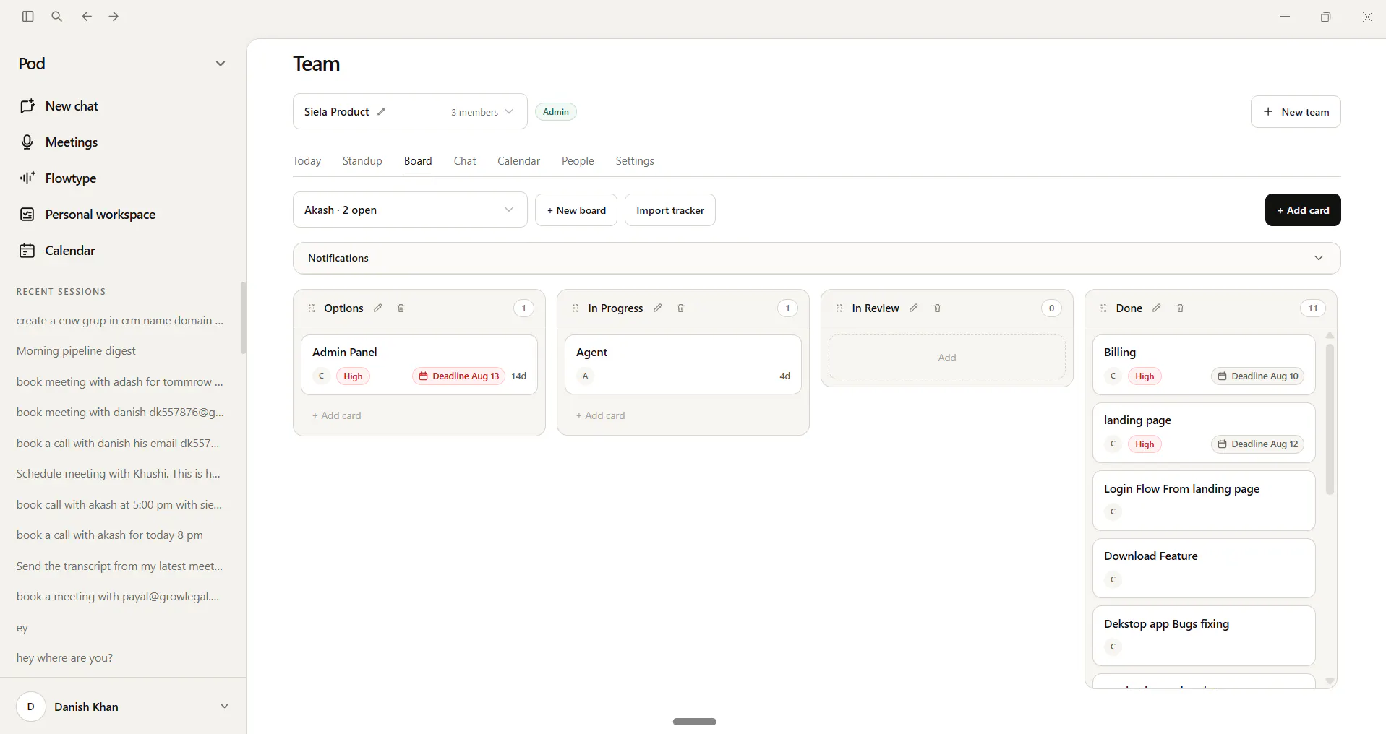Delete the Done column trash icon
1386x734 pixels.
click(1180, 308)
